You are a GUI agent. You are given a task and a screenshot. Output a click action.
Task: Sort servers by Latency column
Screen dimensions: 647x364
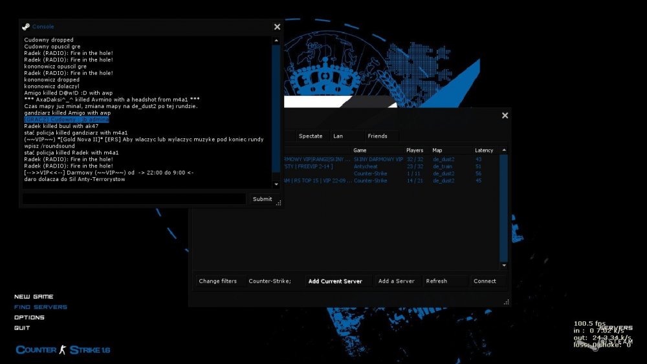tap(484, 151)
